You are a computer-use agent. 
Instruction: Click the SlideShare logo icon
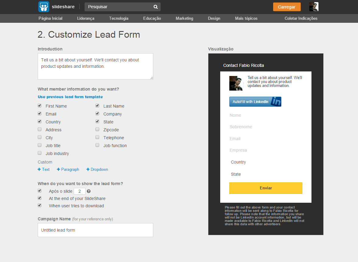pyautogui.click(x=44, y=7)
